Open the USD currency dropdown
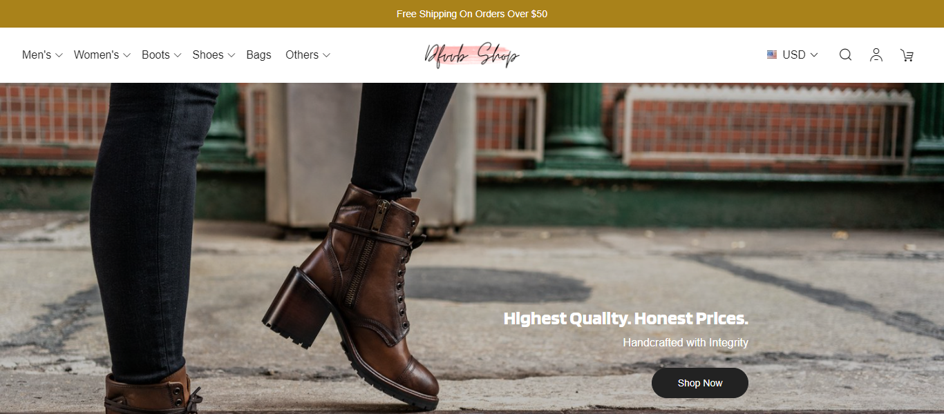Image resolution: width=944 pixels, height=414 pixels. pos(793,55)
